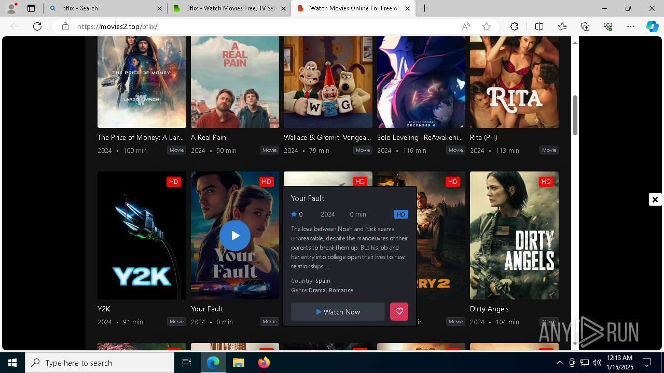This screenshot has height=373, width=664.
Task: Toggle Split screen view
Action: (539, 26)
